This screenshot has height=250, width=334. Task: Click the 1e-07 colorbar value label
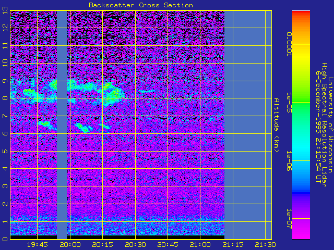pos(289,219)
